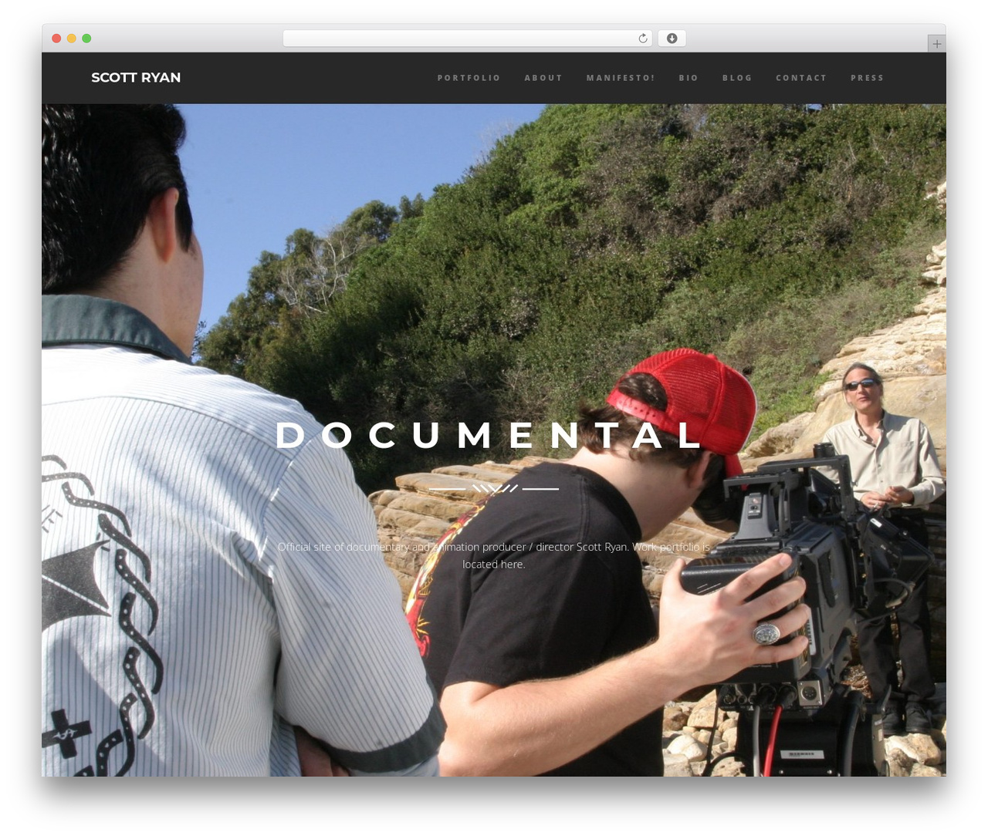Click the 'Official site of documentary' description text
988x836 pixels.
pyautogui.click(x=493, y=555)
